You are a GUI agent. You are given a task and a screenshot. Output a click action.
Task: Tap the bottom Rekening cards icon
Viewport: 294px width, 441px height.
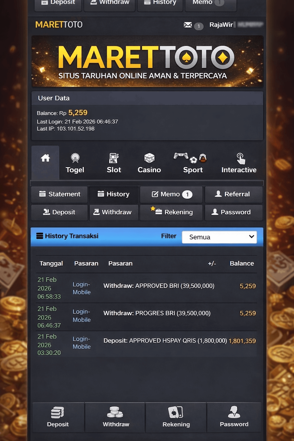(176, 412)
